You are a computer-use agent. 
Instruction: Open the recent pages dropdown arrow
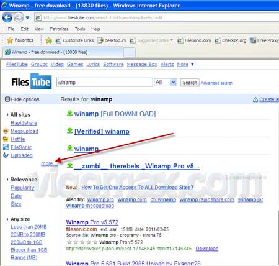(x=27, y=17)
